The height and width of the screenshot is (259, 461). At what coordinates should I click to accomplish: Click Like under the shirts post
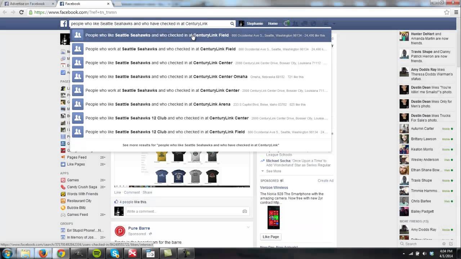coord(117,192)
